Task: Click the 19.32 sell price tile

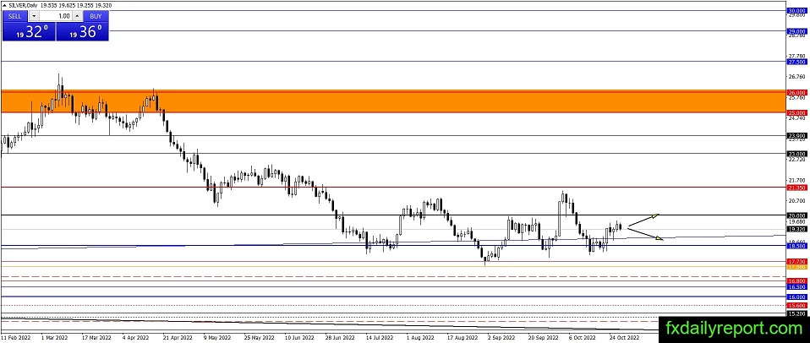Action: coord(28,32)
